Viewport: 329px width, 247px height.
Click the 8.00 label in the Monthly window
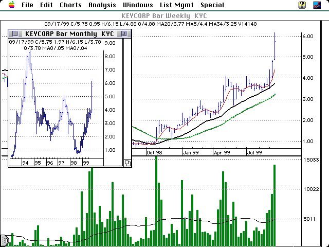pyautogui.click(x=110, y=56)
